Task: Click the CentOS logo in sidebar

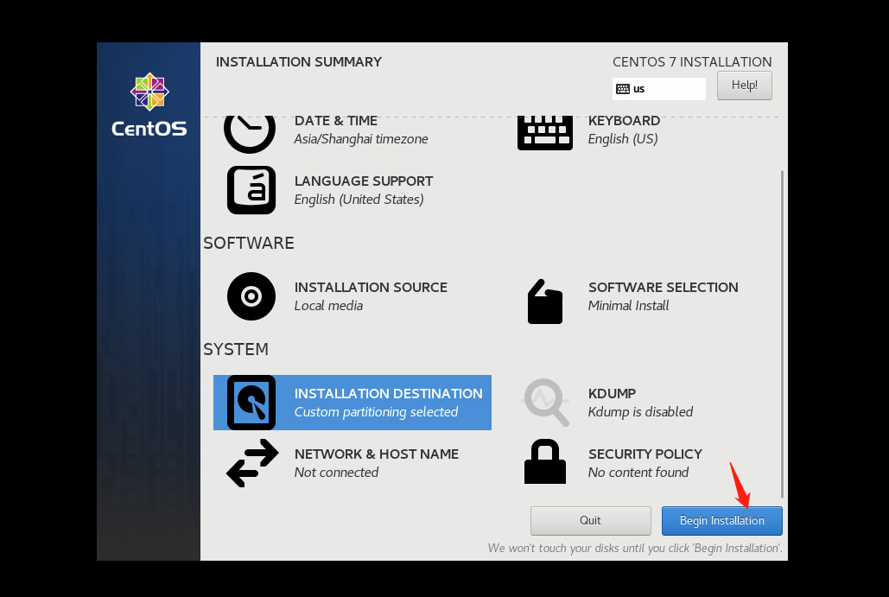Action: 149,105
